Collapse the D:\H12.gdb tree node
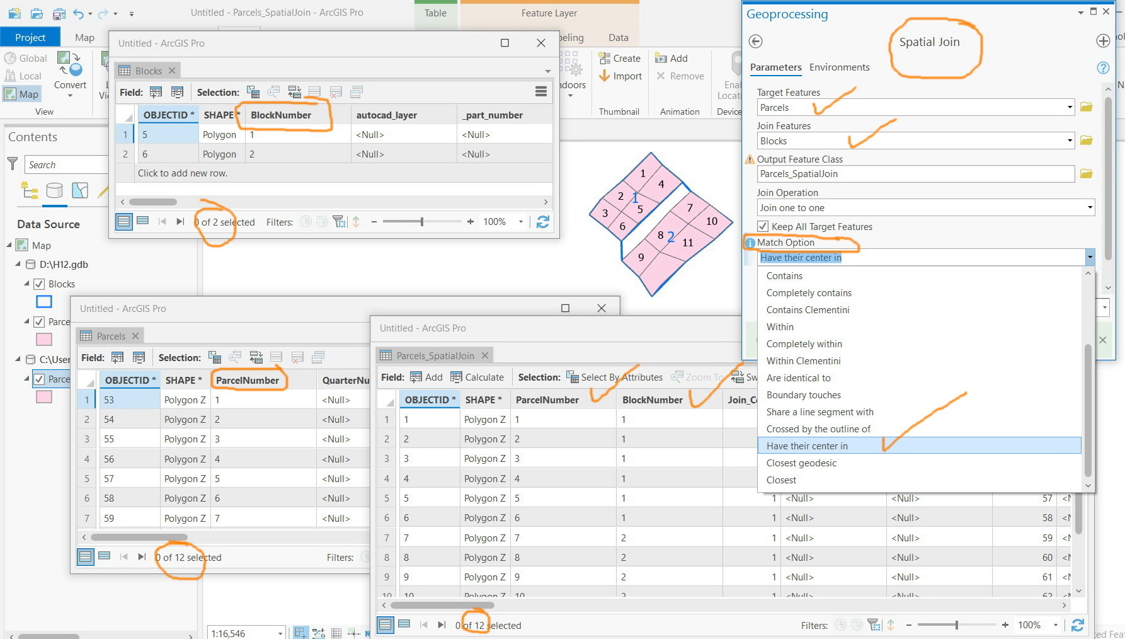1125x639 pixels. 18,264
